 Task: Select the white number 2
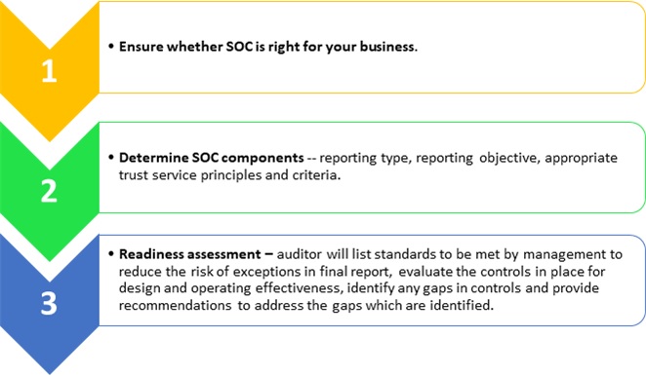(x=49, y=191)
